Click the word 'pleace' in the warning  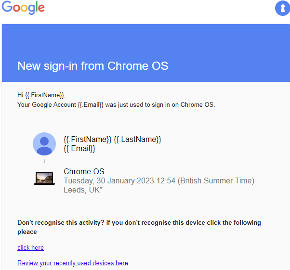[x=27, y=232]
